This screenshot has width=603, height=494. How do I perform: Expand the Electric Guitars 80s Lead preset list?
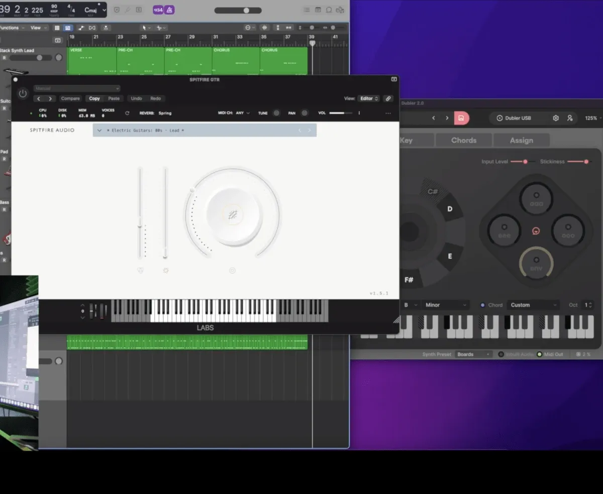coord(99,130)
